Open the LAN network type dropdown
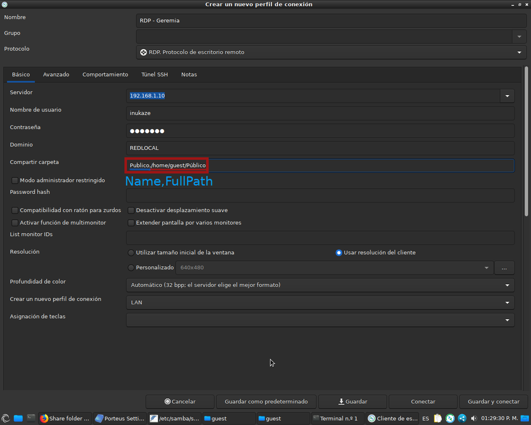 pos(320,303)
